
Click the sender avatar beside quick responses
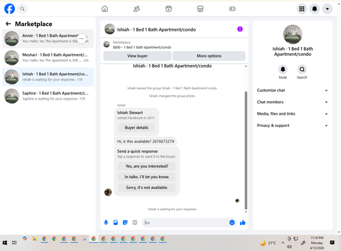pos(108,192)
